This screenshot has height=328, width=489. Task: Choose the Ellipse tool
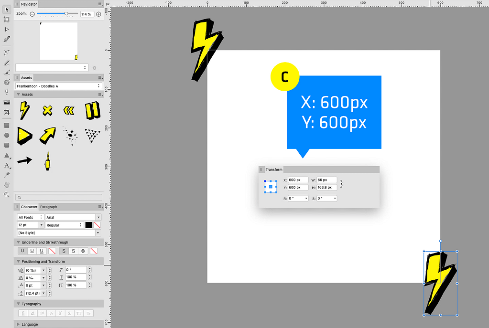(7, 136)
